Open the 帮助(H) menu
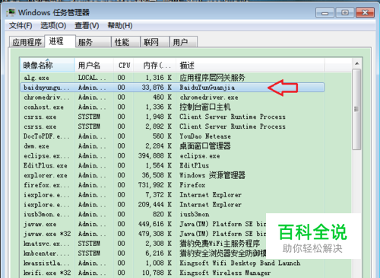 click(x=120, y=26)
